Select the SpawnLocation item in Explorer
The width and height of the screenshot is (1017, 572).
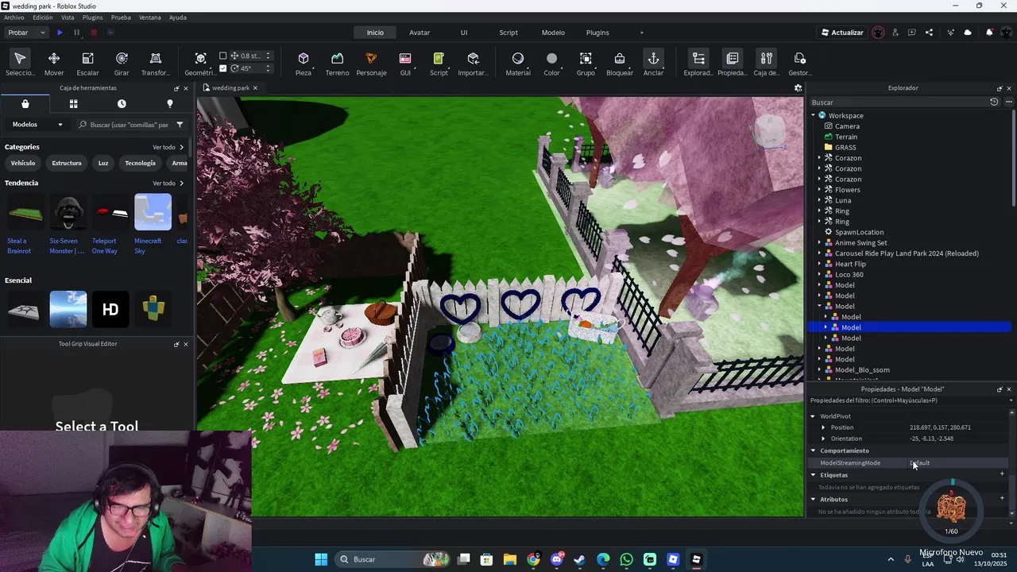click(859, 232)
